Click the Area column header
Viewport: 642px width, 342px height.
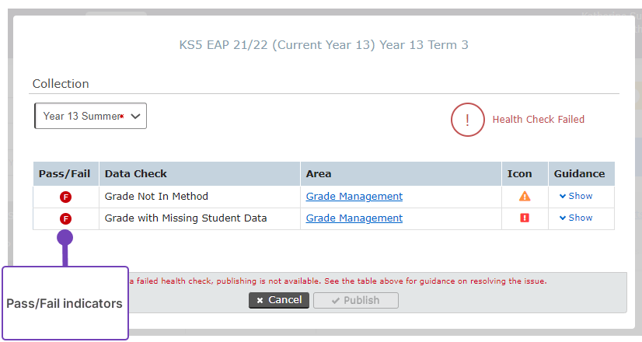[319, 174]
